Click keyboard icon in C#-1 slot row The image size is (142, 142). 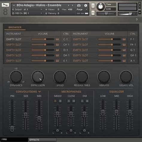(x=57, y=45)
